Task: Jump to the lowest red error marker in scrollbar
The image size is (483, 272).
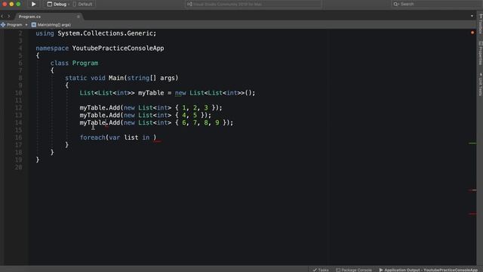Action: [x=472, y=213]
